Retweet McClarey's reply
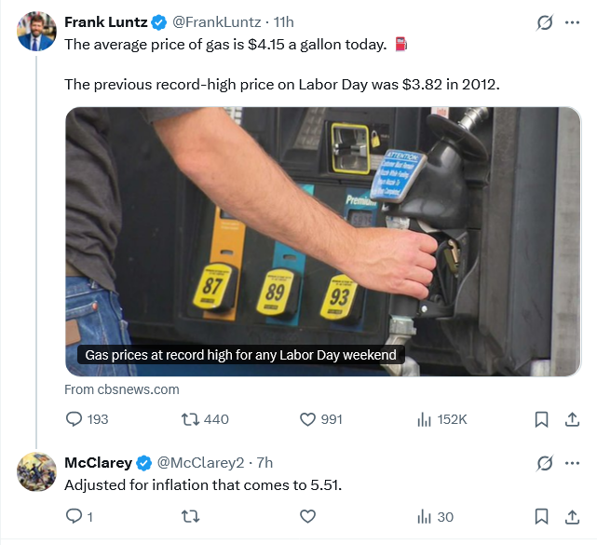The image size is (597, 545). (x=190, y=517)
